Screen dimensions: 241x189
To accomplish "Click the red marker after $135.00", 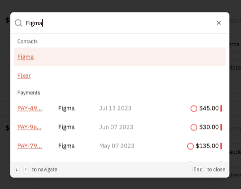I will coord(221,146).
